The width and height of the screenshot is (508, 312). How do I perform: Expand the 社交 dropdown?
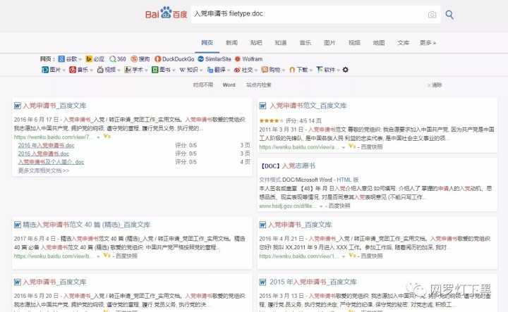click(256, 70)
